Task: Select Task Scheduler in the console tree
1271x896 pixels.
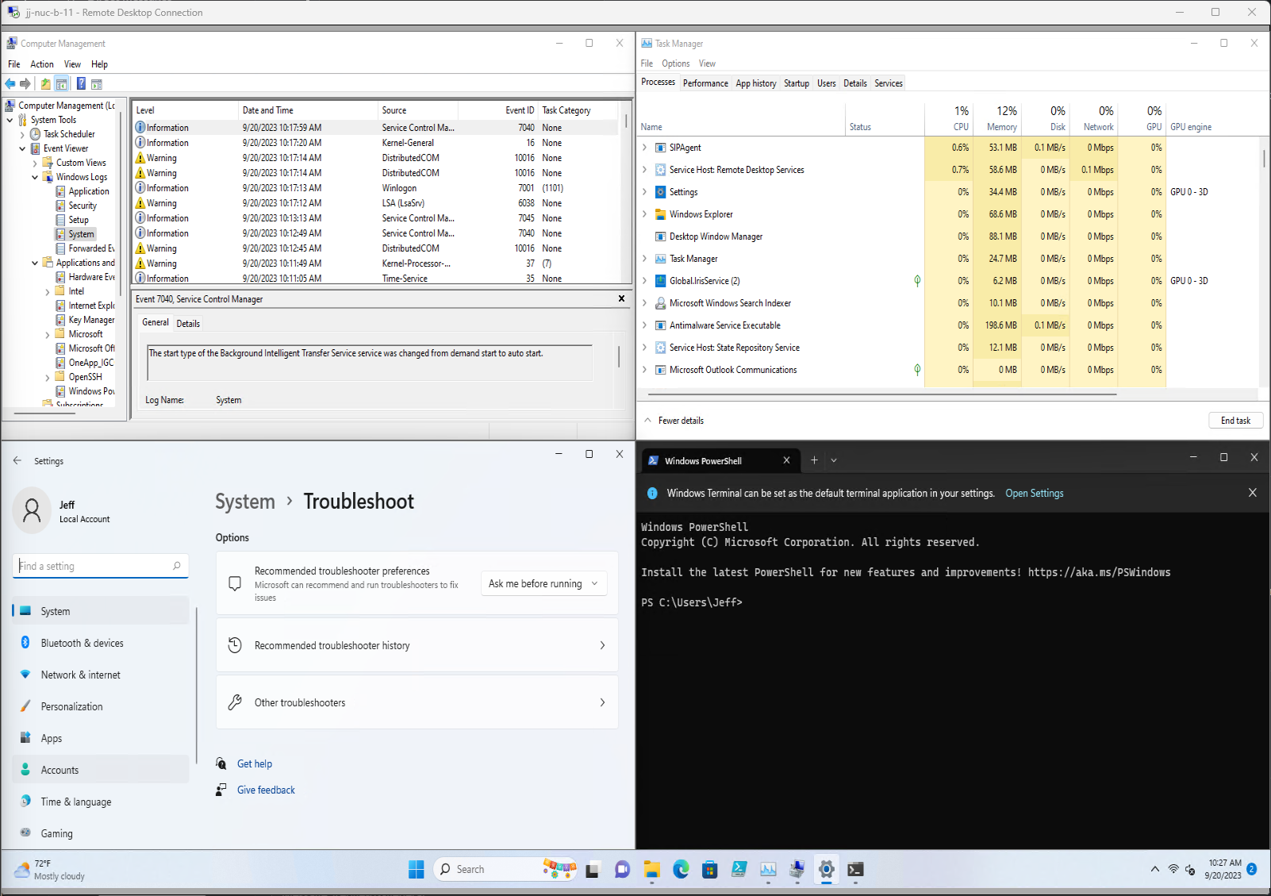Action: tap(69, 134)
